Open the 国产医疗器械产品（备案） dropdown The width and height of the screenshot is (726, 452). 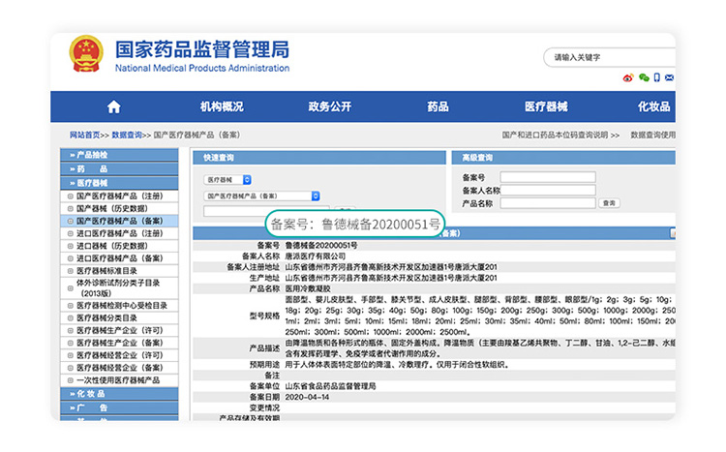pos(255,196)
